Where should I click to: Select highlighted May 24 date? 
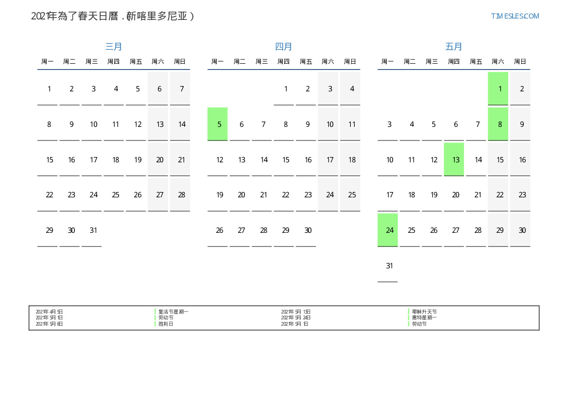[x=388, y=230]
